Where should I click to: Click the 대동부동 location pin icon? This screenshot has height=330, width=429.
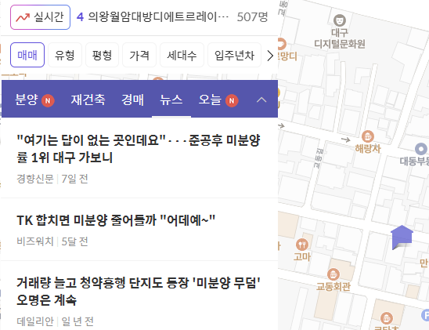[x=421, y=149]
